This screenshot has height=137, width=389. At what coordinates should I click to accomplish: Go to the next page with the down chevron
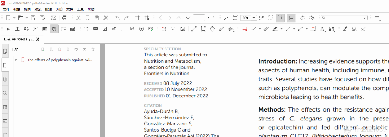pyautogui.click(x=188, y=18)
